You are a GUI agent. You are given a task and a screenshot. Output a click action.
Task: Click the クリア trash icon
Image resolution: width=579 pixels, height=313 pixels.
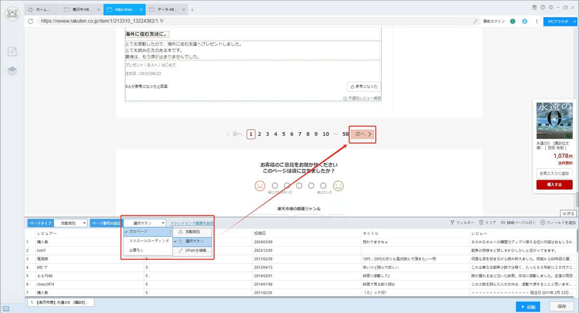click(x=481, y=223)
